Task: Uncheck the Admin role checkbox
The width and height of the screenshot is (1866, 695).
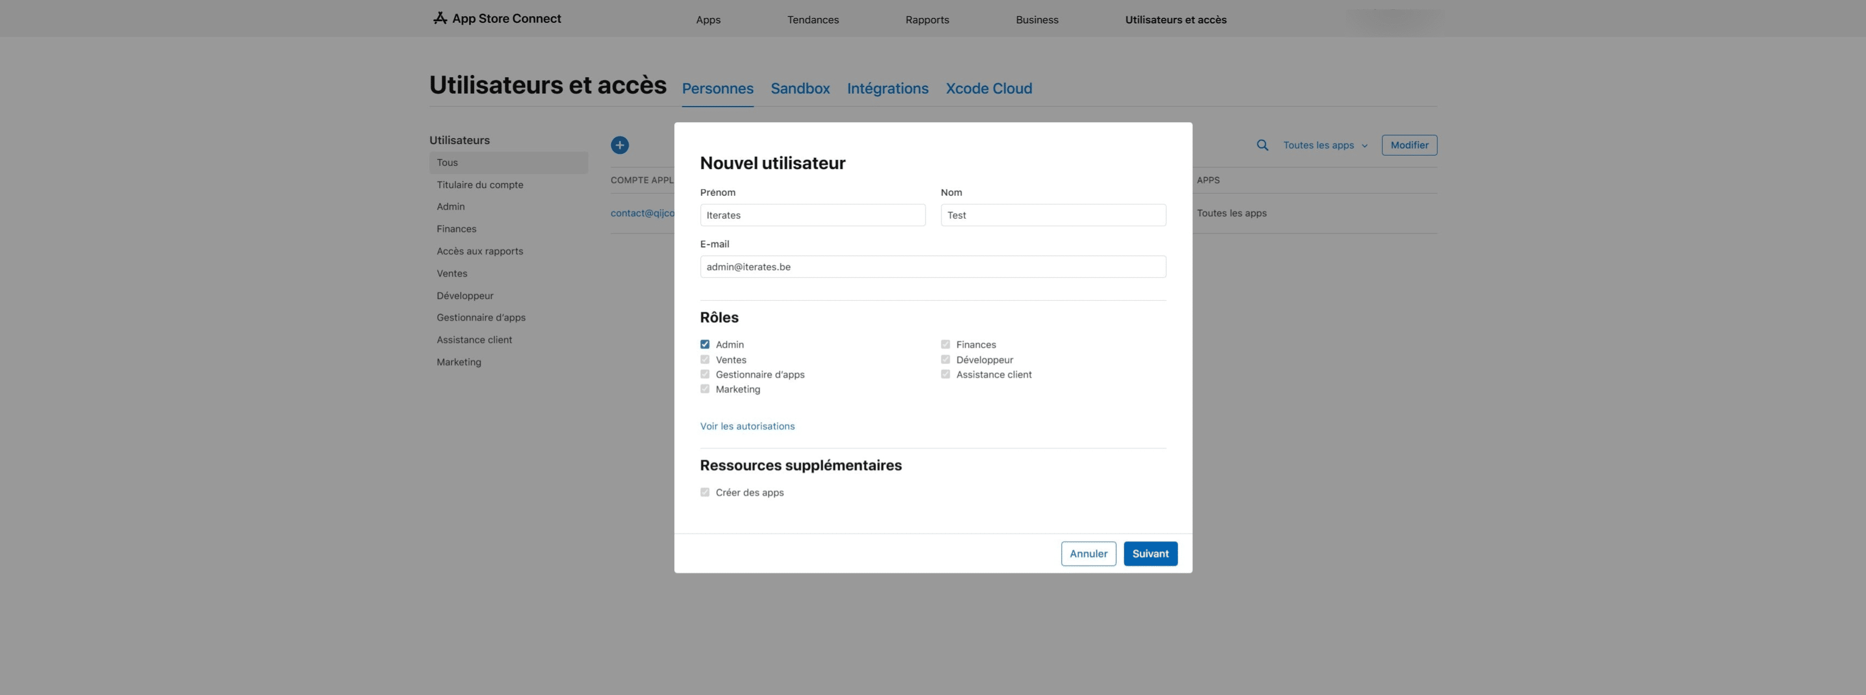Action: (x=705, y=345)
